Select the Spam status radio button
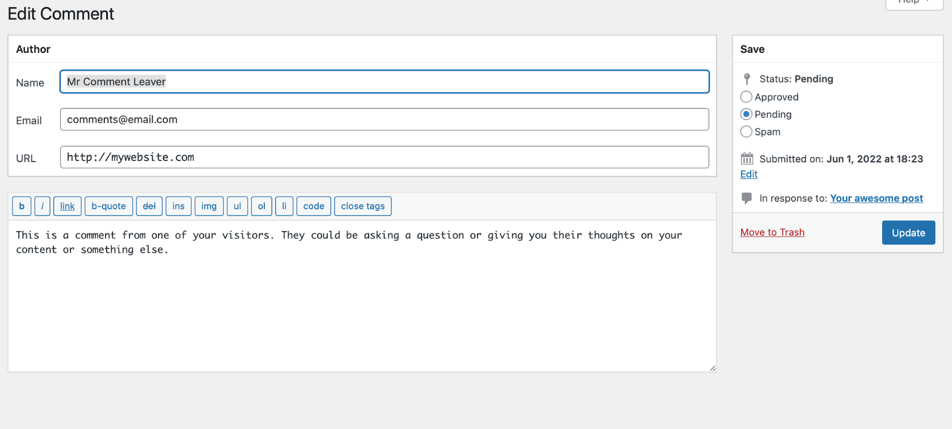 [746, 132]
